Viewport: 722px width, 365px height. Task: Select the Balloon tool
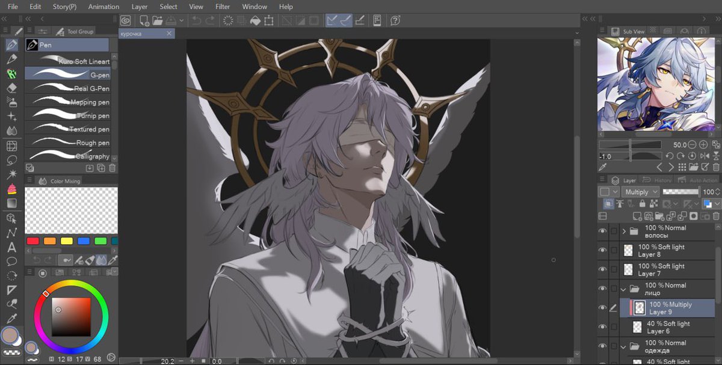(11, 262)
